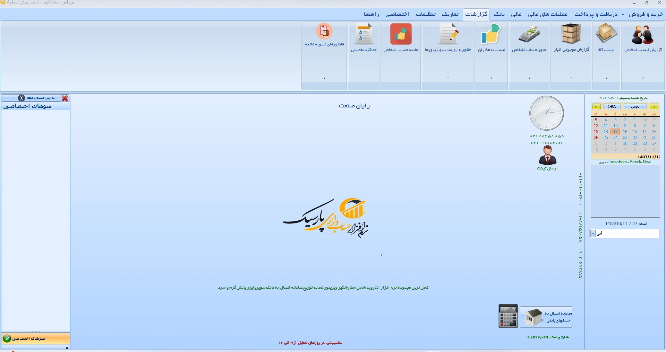Switch to the بانک tab
666x352 pixels.
click(x=499, y=14)
